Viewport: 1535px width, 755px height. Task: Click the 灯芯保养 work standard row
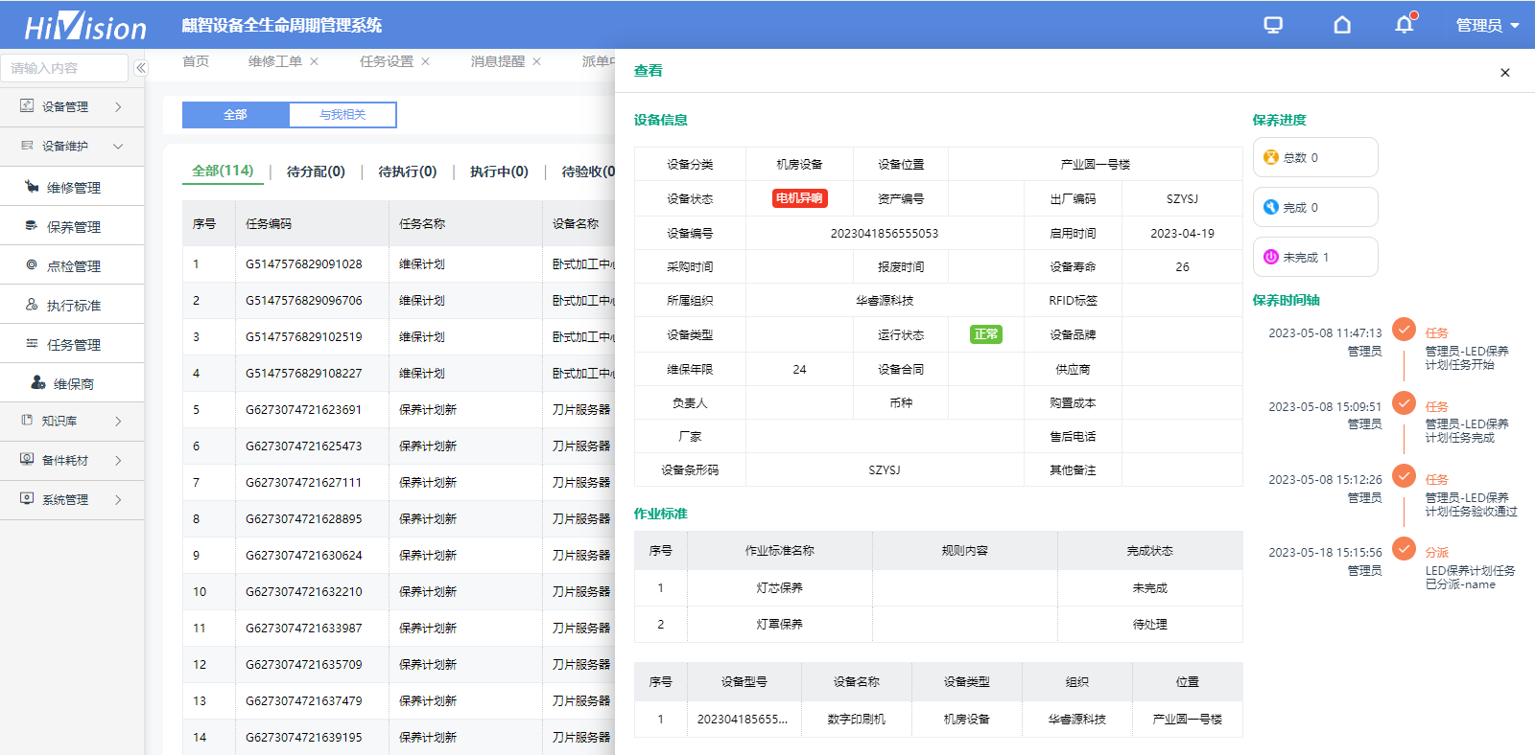[938, 588]
